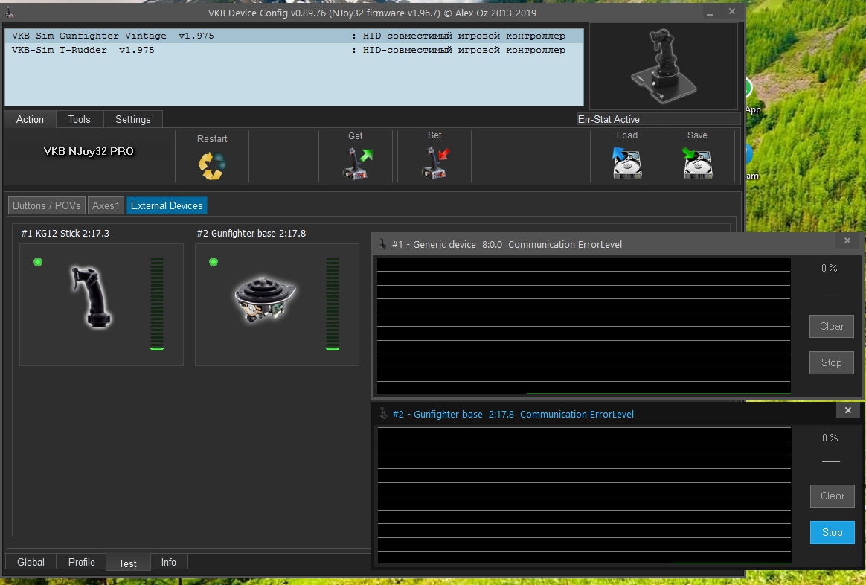
Task: Close the #2 Gunfighter base error window
Action: [848, 410]
